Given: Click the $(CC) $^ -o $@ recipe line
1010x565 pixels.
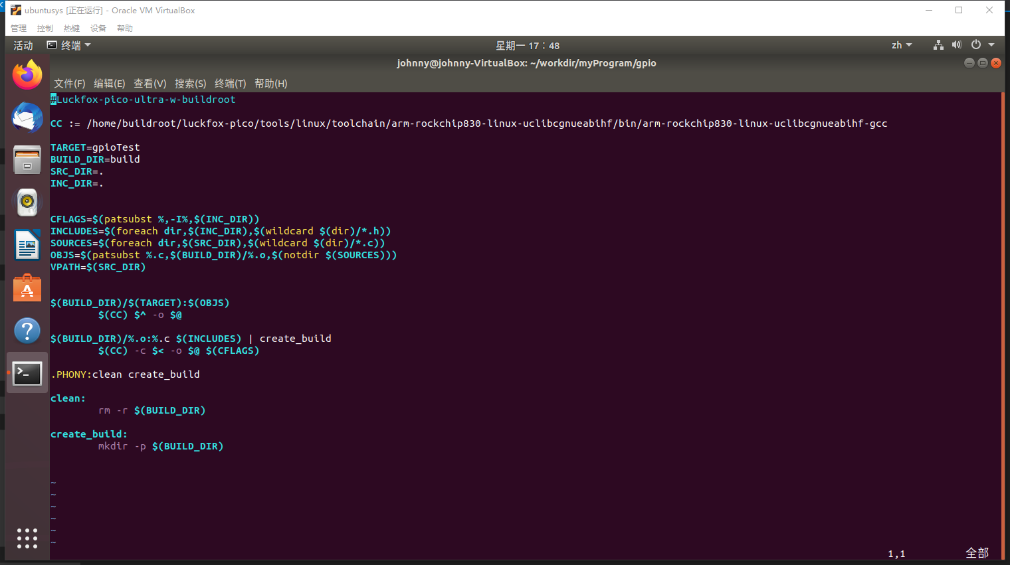Looking at the screenshot, I should tap(140, 315).
